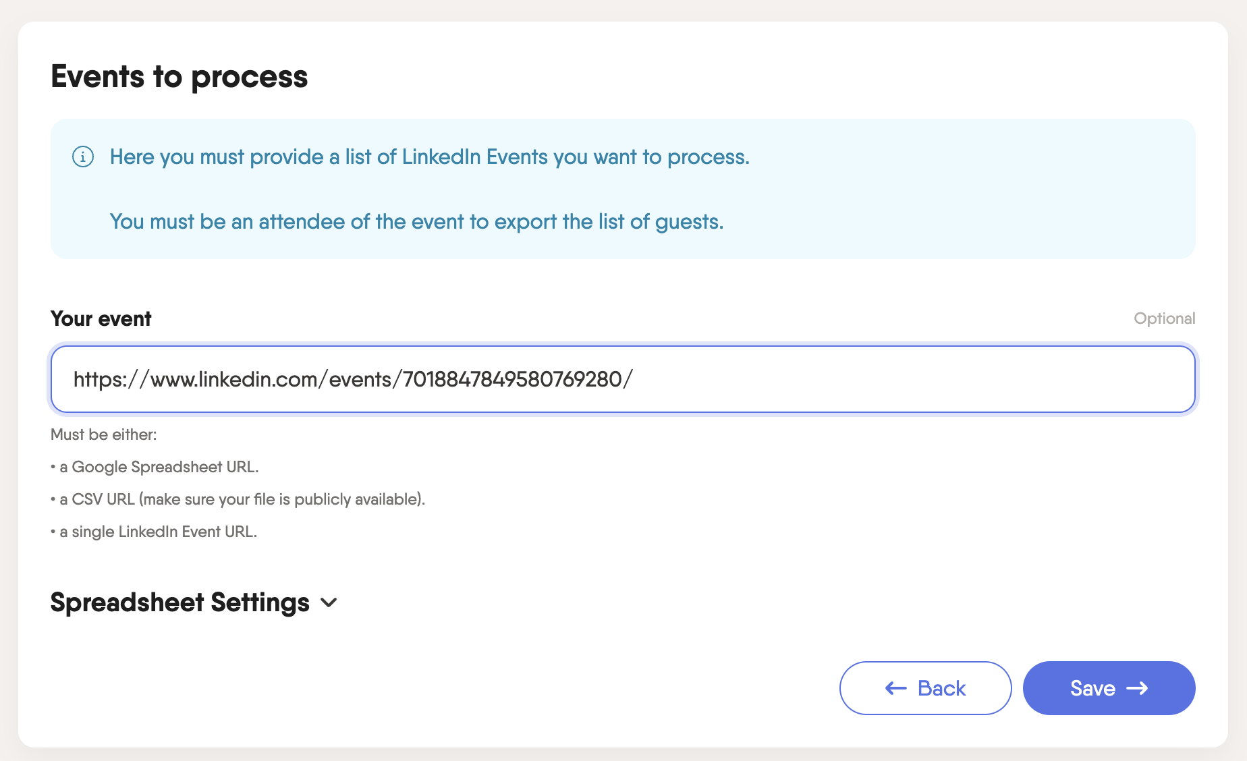
Task: Click the 'a single LinkedIn Event URL' bullet
Action: click(153, 532)
